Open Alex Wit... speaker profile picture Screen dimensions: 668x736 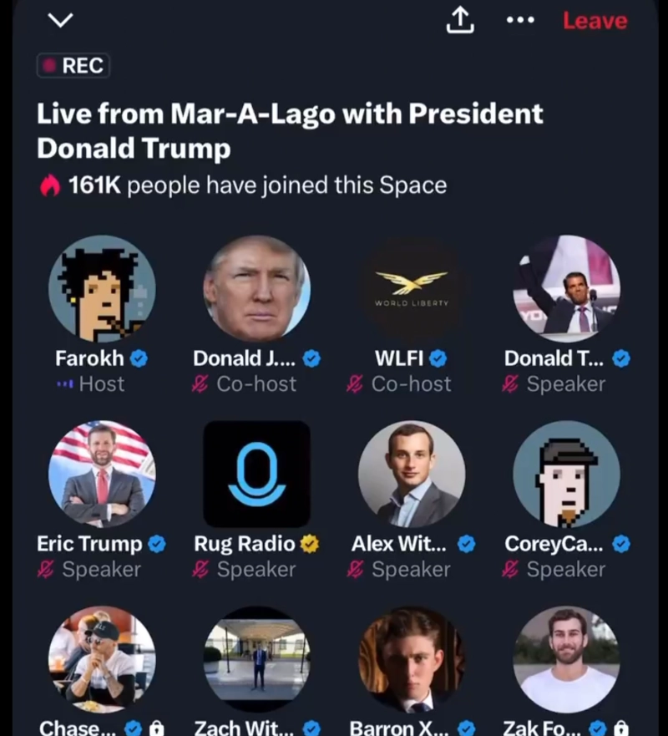tap(411, 474)
